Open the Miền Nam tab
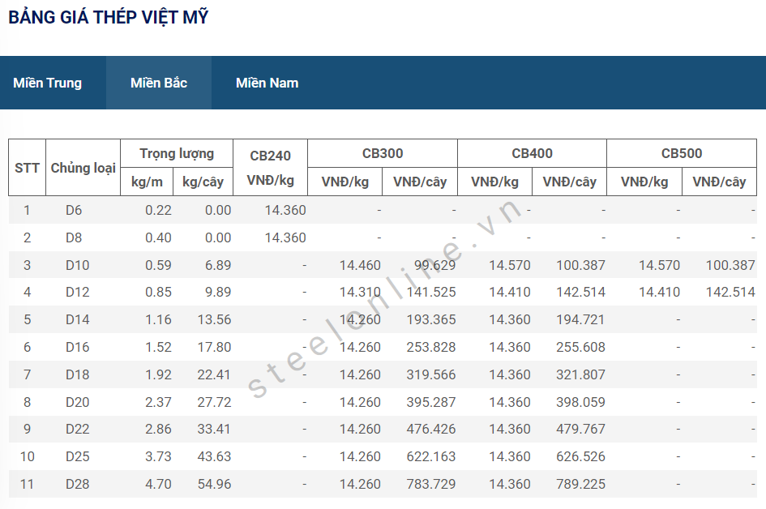This screenshot has width=766, height=509. [267, 83]
